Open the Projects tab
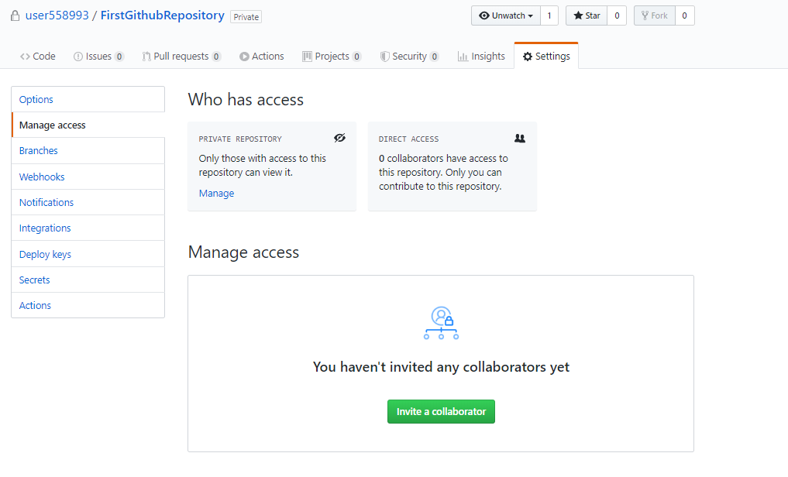Viewport: 788px width, 477px height. coord(332,57)
